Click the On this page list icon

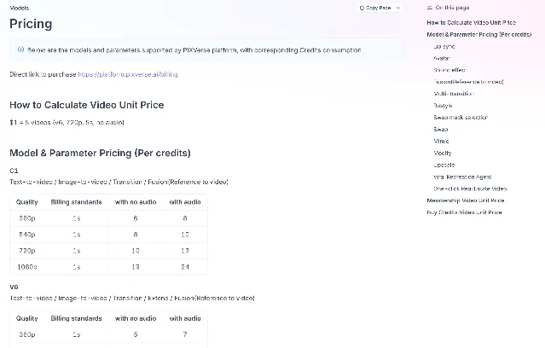tap(430, 8)
